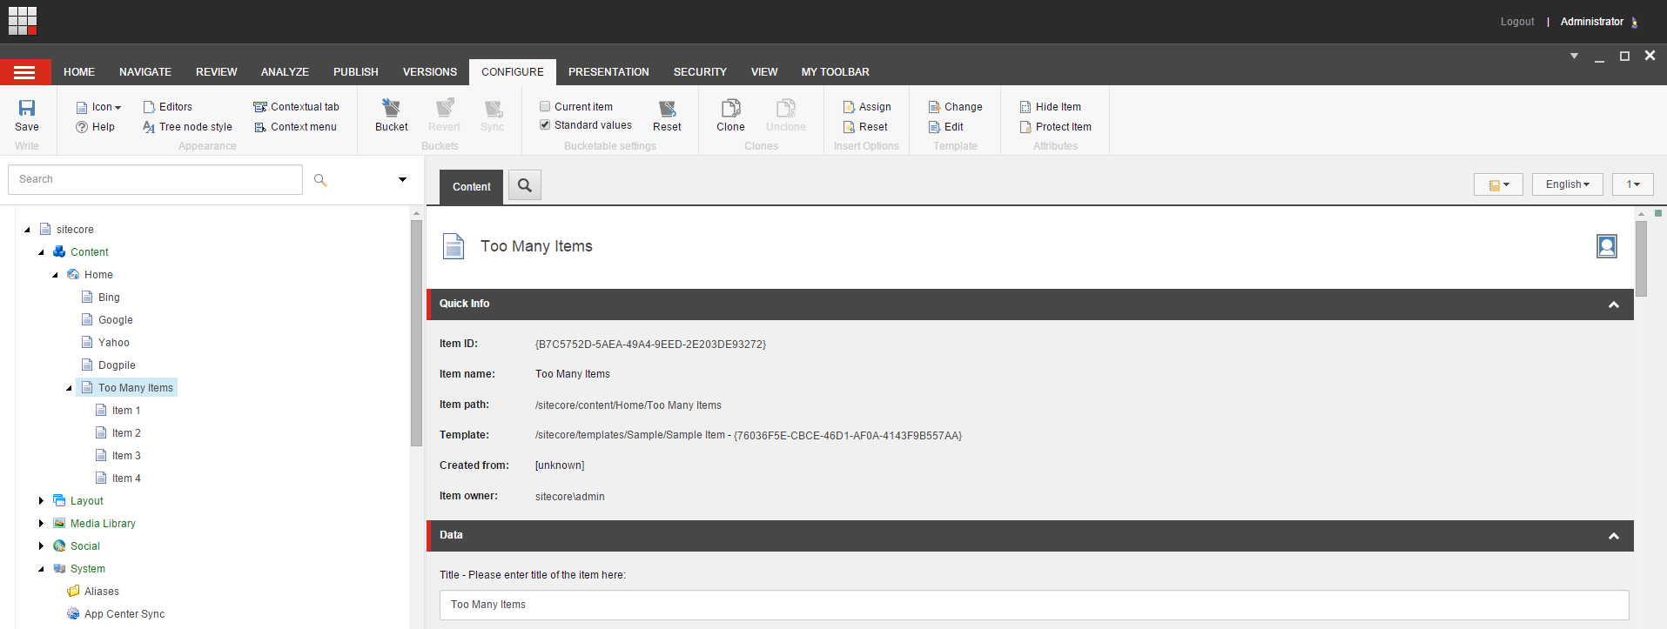The width and height of the screenshot is (1667, 629).
Task: Uncheck the Standard values checkbox
Action: pyautogui.click(x=545, y=125)
